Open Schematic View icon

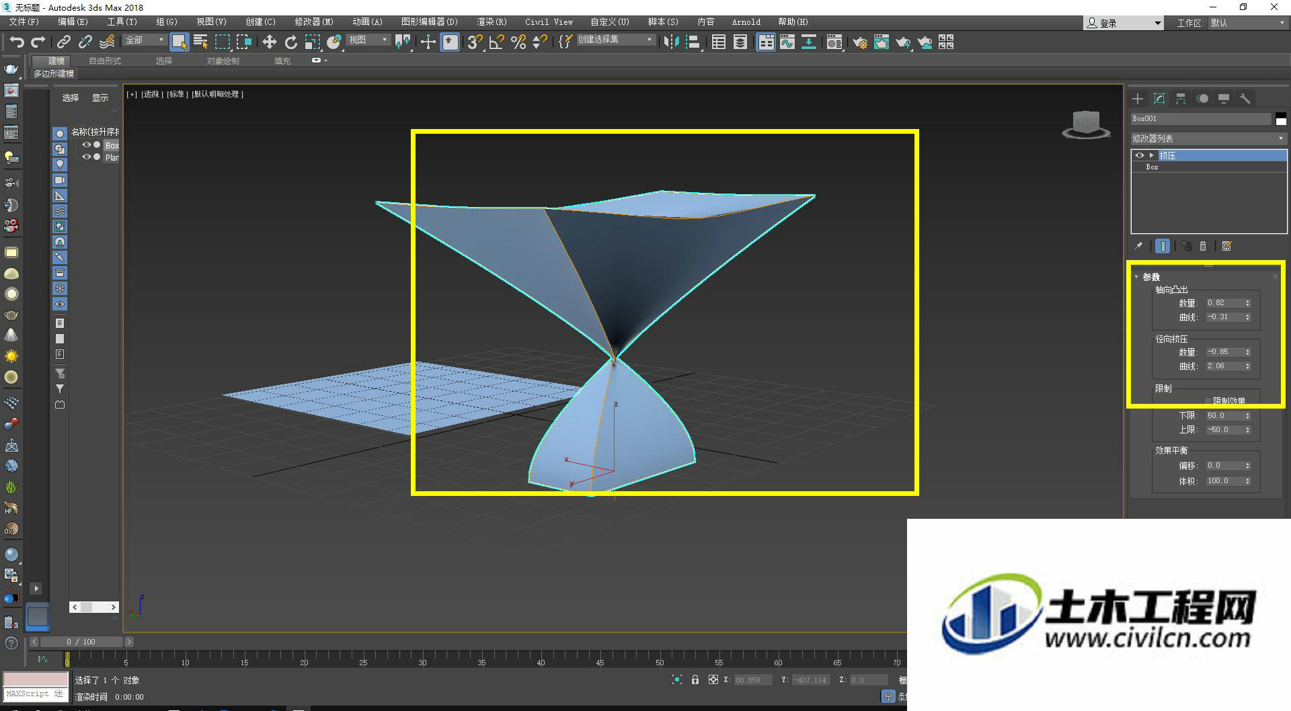(x=809, y=42)
